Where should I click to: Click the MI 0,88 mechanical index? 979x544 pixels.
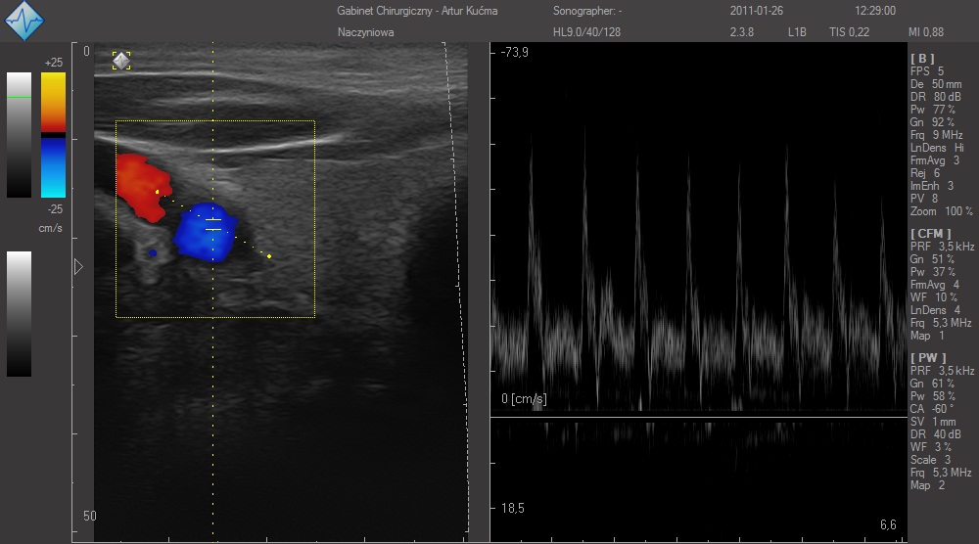coord(926,32)
